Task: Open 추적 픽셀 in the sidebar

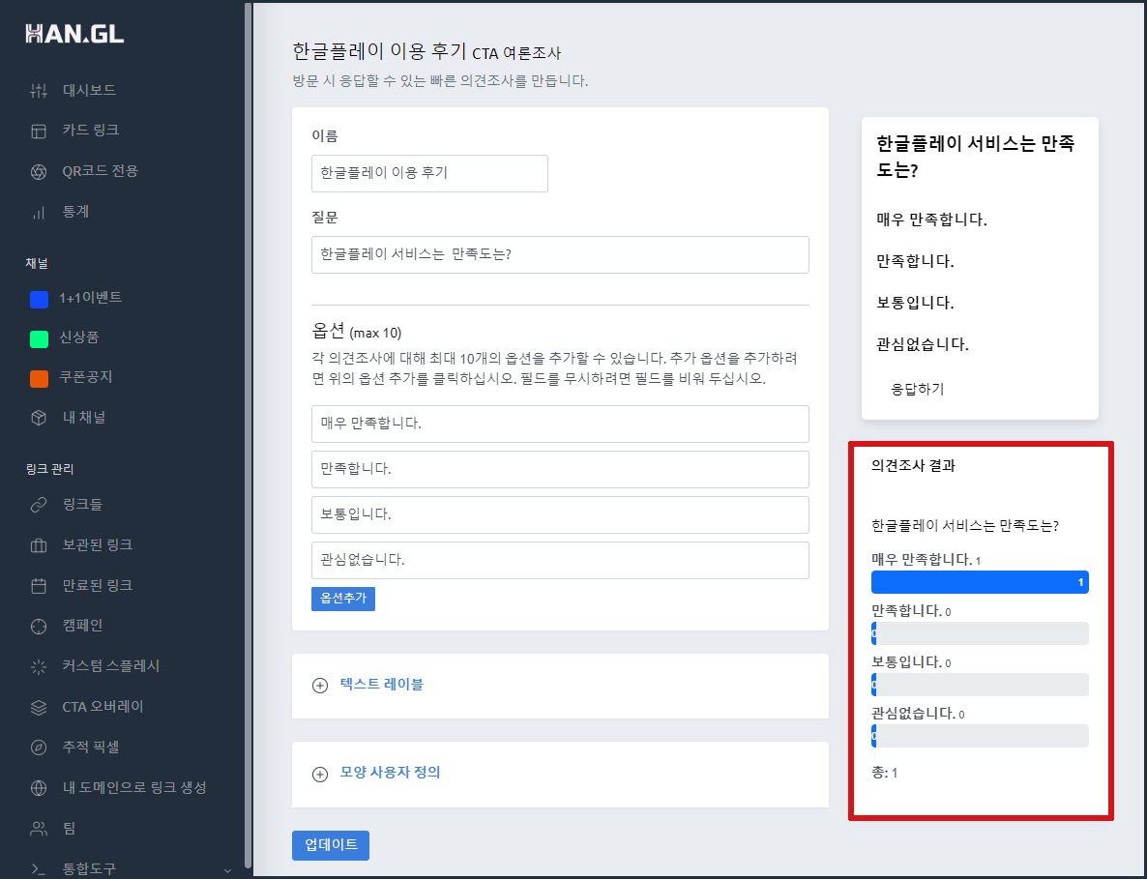Action: [x=91, y=747]
